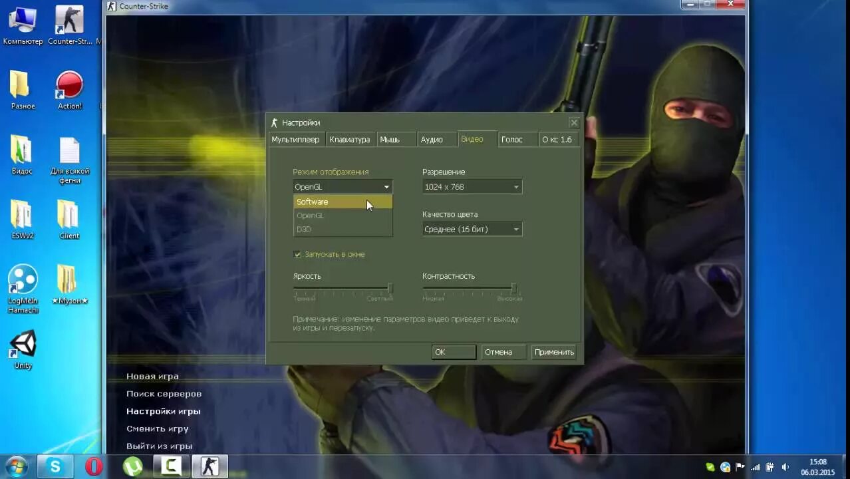Click the volume speaker tray icon
The image size is (850, 479).
pyautogui.click(x=785, y=467)
